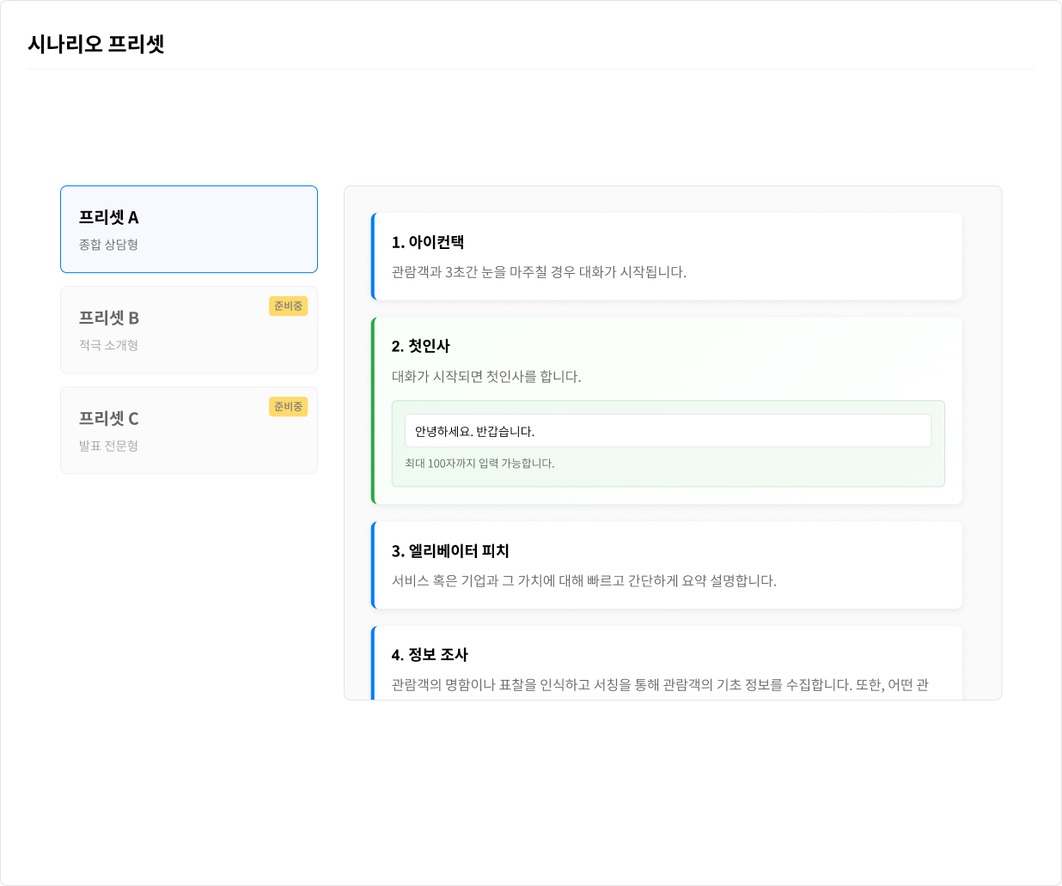1062x886 pixels.
Task: Click the 최대 100자까지 입력 가능합니다 hint text
Action: 479,464
